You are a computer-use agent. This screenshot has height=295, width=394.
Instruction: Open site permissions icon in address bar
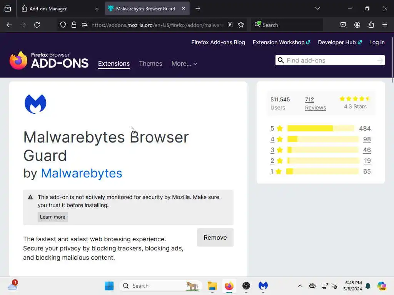click(x=84, y=25)
